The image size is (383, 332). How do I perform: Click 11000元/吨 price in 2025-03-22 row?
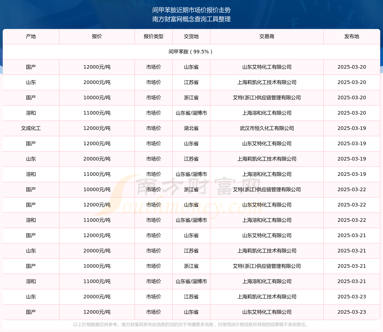(97, 220)
